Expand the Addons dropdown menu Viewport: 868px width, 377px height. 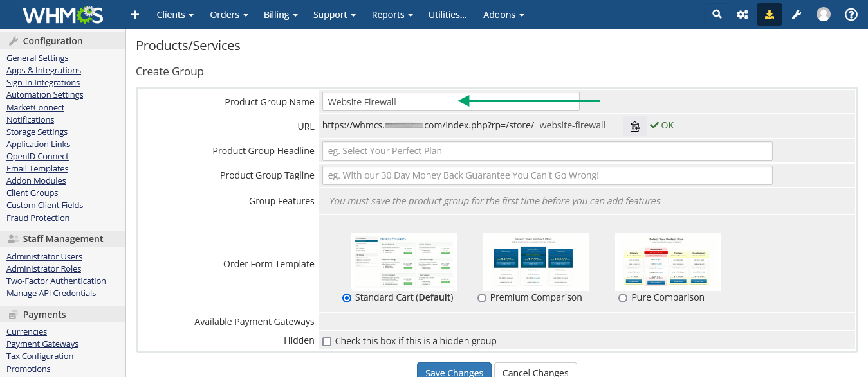(x=504, y=14)
